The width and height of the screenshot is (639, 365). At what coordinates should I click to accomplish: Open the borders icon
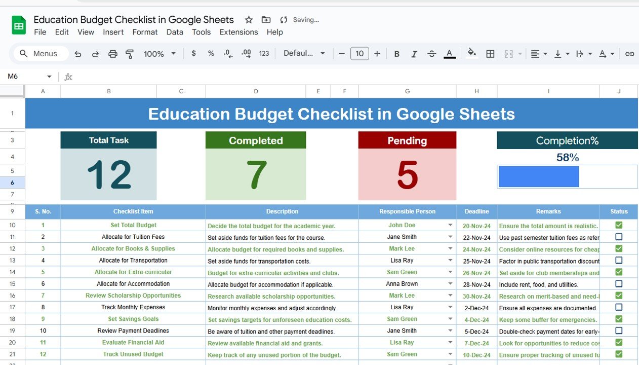[x=490, y=54]
